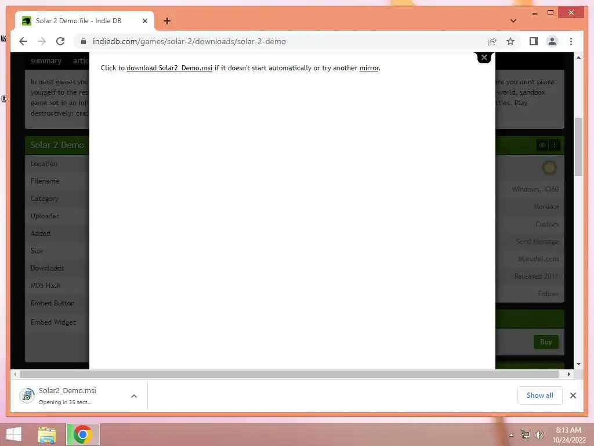Go back to previous page

pos(23,41)
